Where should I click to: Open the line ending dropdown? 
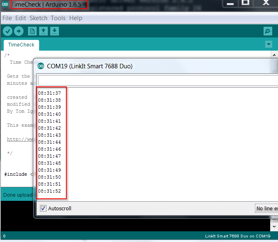(x=266, y=209)
